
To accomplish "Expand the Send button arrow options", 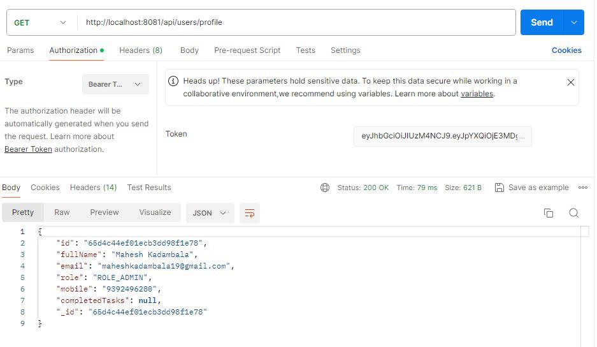I will (574, 22).
